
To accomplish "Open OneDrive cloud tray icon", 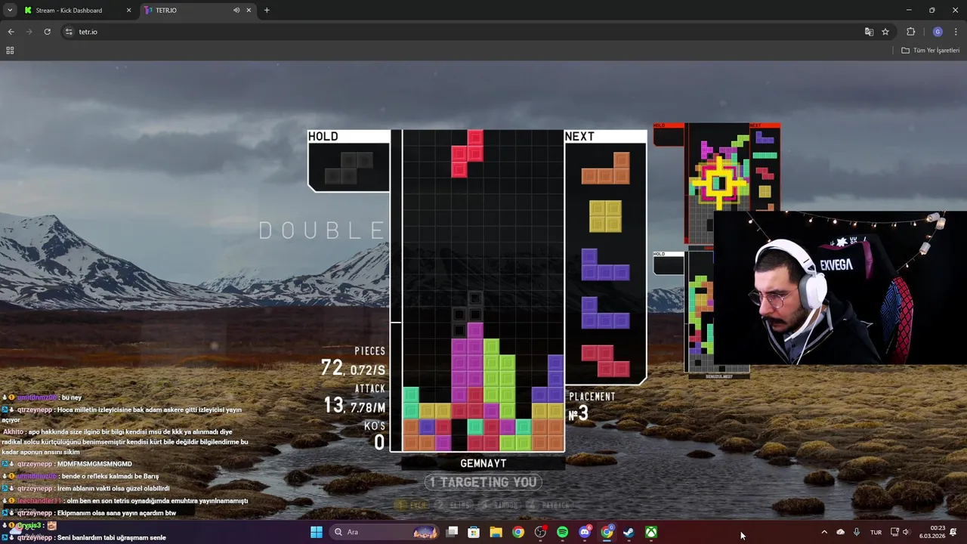I will point(840,532).
